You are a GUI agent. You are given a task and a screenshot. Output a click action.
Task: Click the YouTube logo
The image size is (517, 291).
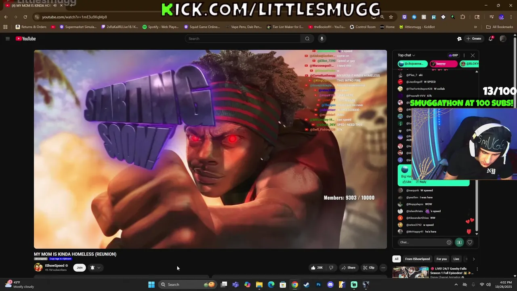click(26, 39)
